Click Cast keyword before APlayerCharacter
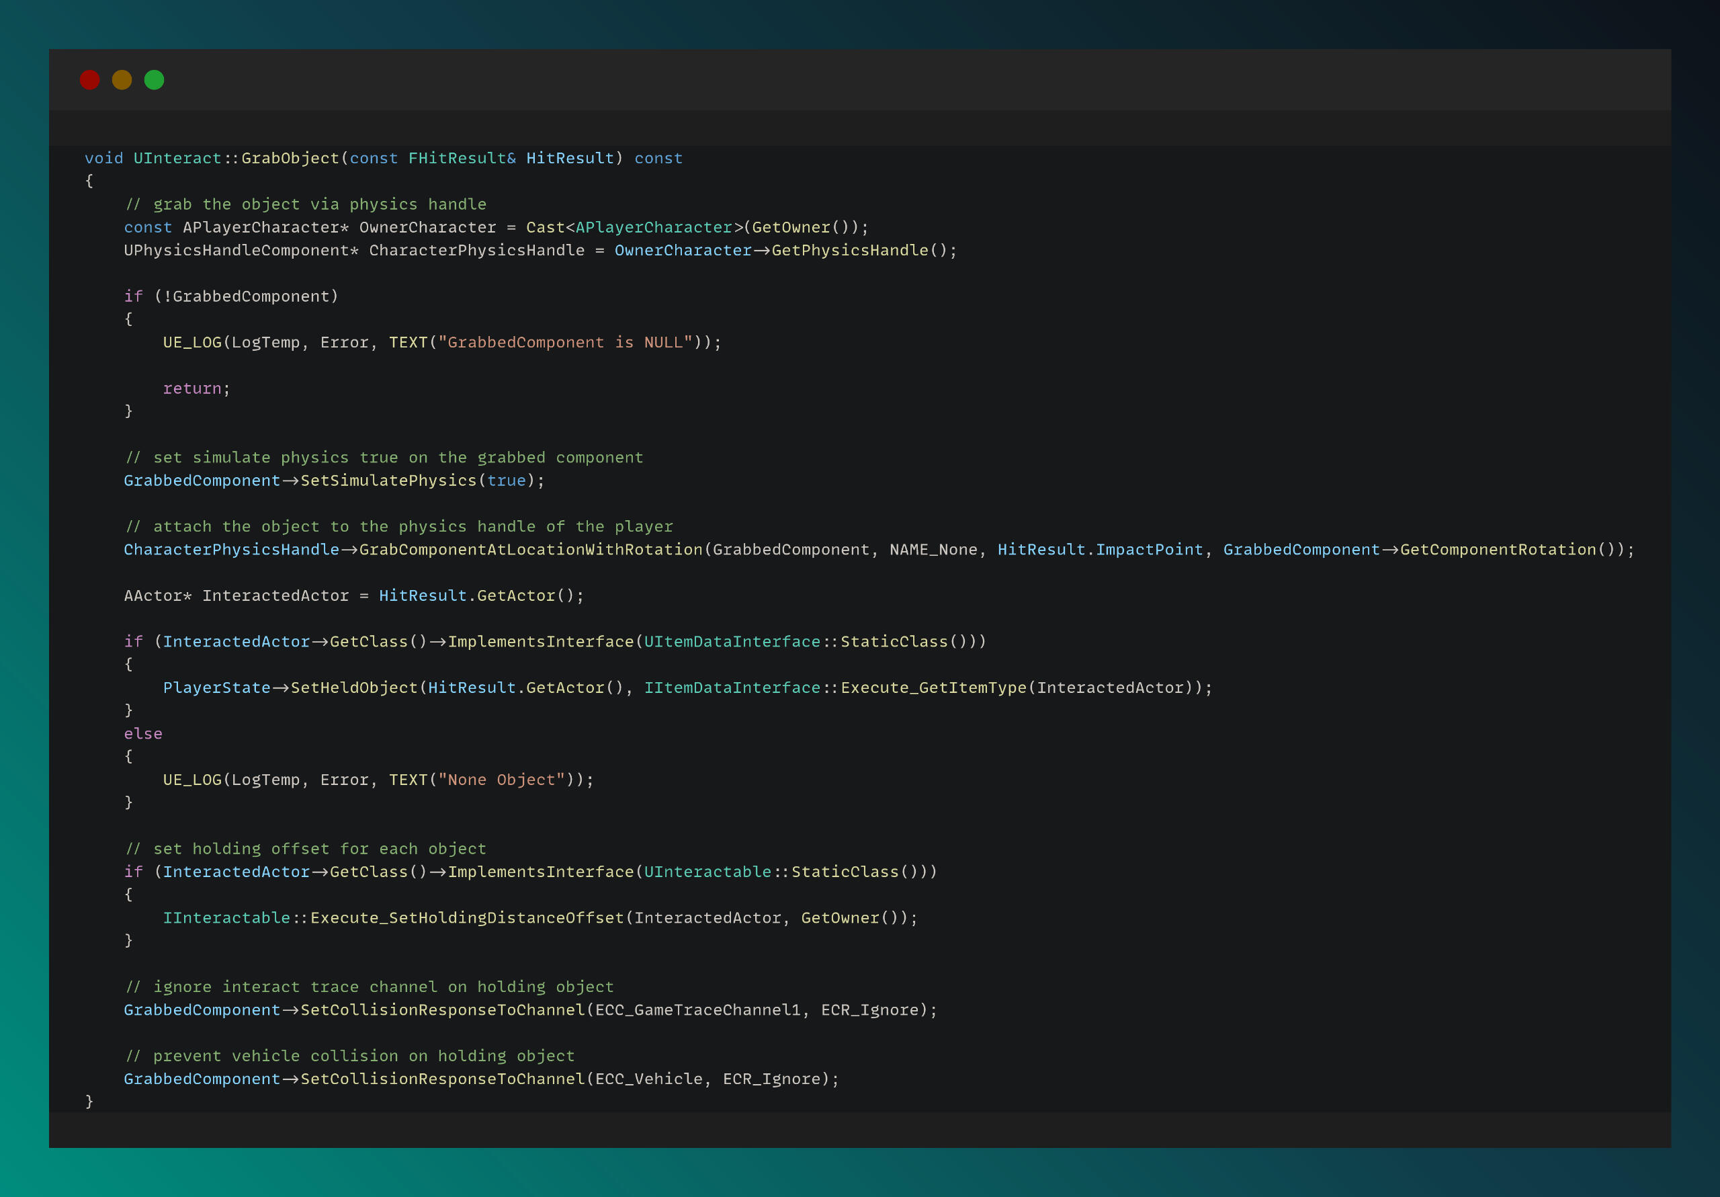The image size is (1720, 1197). point(545,227)
